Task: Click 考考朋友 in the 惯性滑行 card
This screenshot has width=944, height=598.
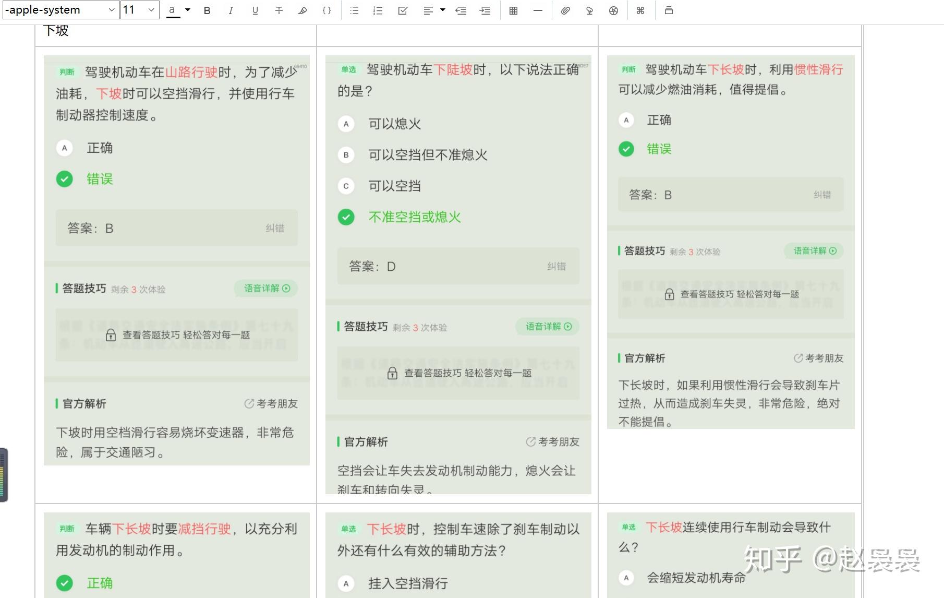Action: click(x=819, y=358)
